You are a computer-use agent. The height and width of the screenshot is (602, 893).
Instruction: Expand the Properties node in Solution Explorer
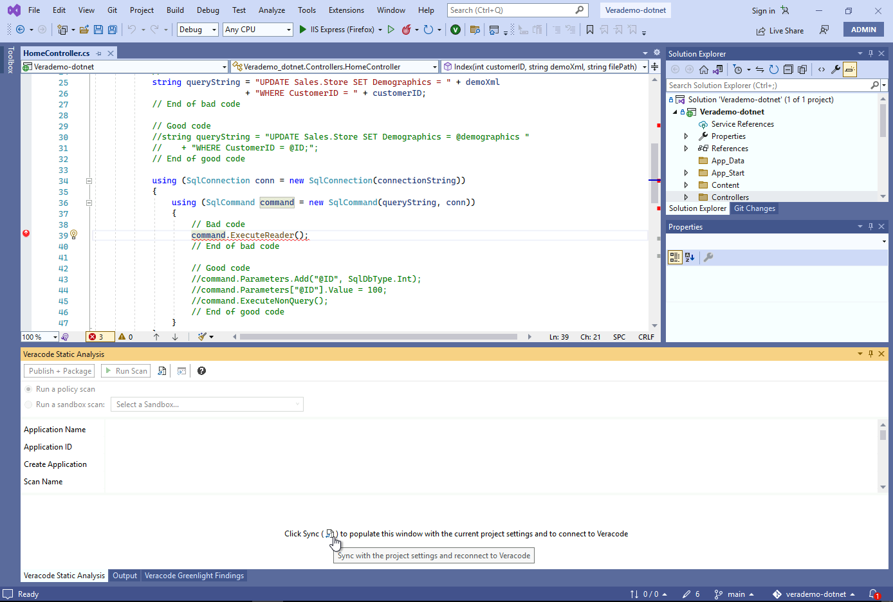point(686,136)
